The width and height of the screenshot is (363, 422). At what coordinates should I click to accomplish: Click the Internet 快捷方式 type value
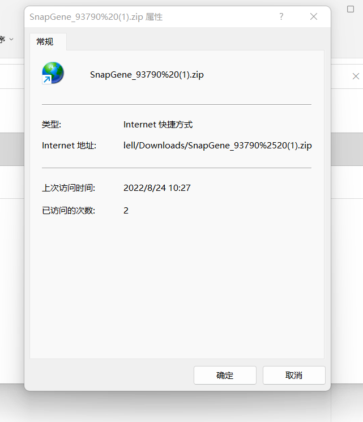click(x=158, y=125)
